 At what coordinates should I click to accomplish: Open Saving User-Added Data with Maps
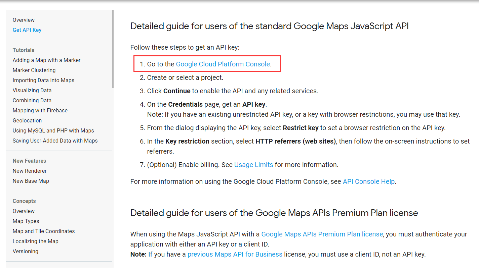coord(55,141)
